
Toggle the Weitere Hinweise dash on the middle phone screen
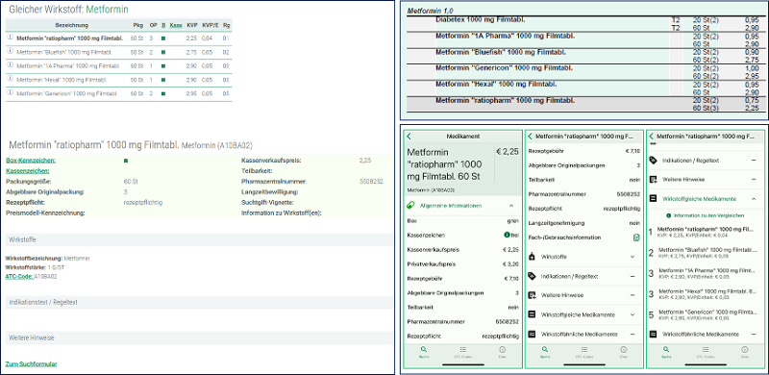coord(633,295)
